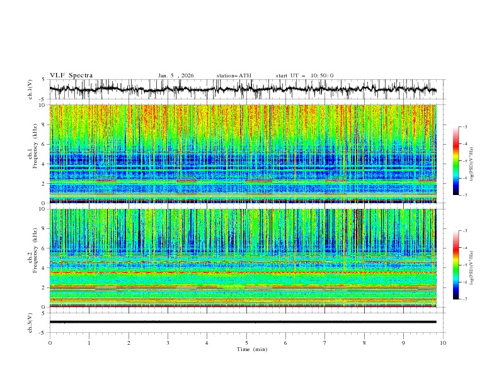Click the ch.2 "Frequency (kHz)" axis label
This screenshot has width=499, height=385.
click(35, 250)
